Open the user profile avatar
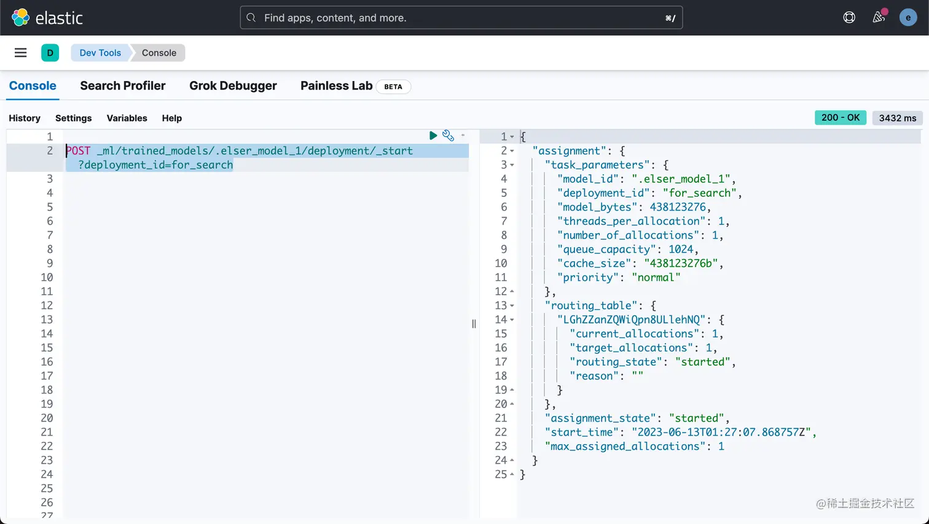The image size is (929, 524). pyautogui.click(x=908, y=18)
